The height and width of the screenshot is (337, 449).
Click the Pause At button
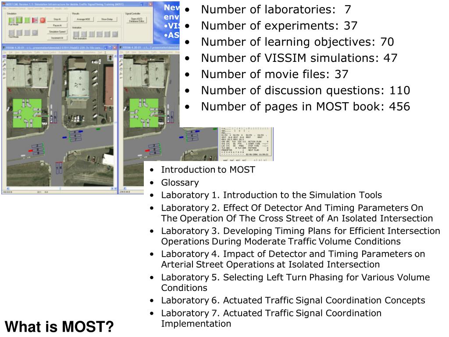click(57, 25)
